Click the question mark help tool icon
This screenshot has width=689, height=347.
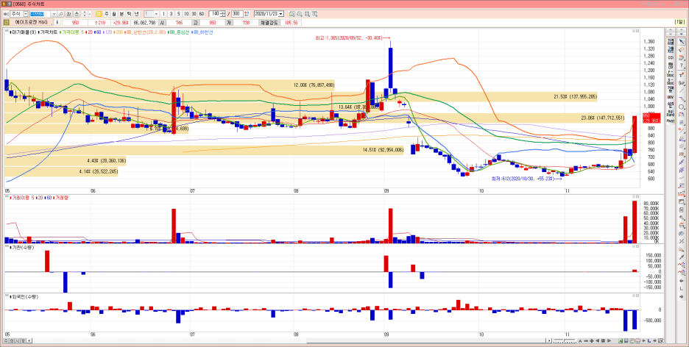[682, 65]
